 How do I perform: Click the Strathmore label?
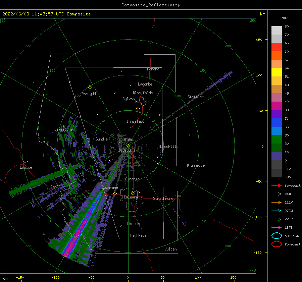[x=163, y=199]
